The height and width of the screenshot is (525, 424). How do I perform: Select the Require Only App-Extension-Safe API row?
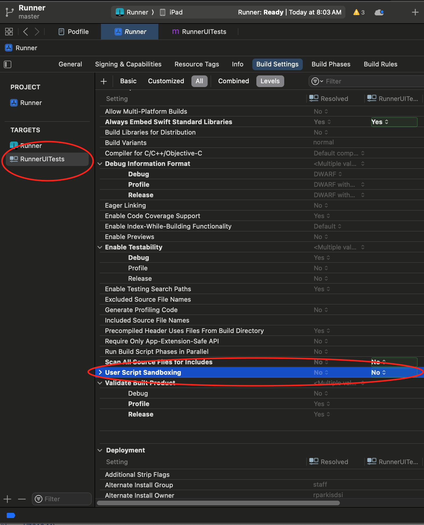pos(262,341)
